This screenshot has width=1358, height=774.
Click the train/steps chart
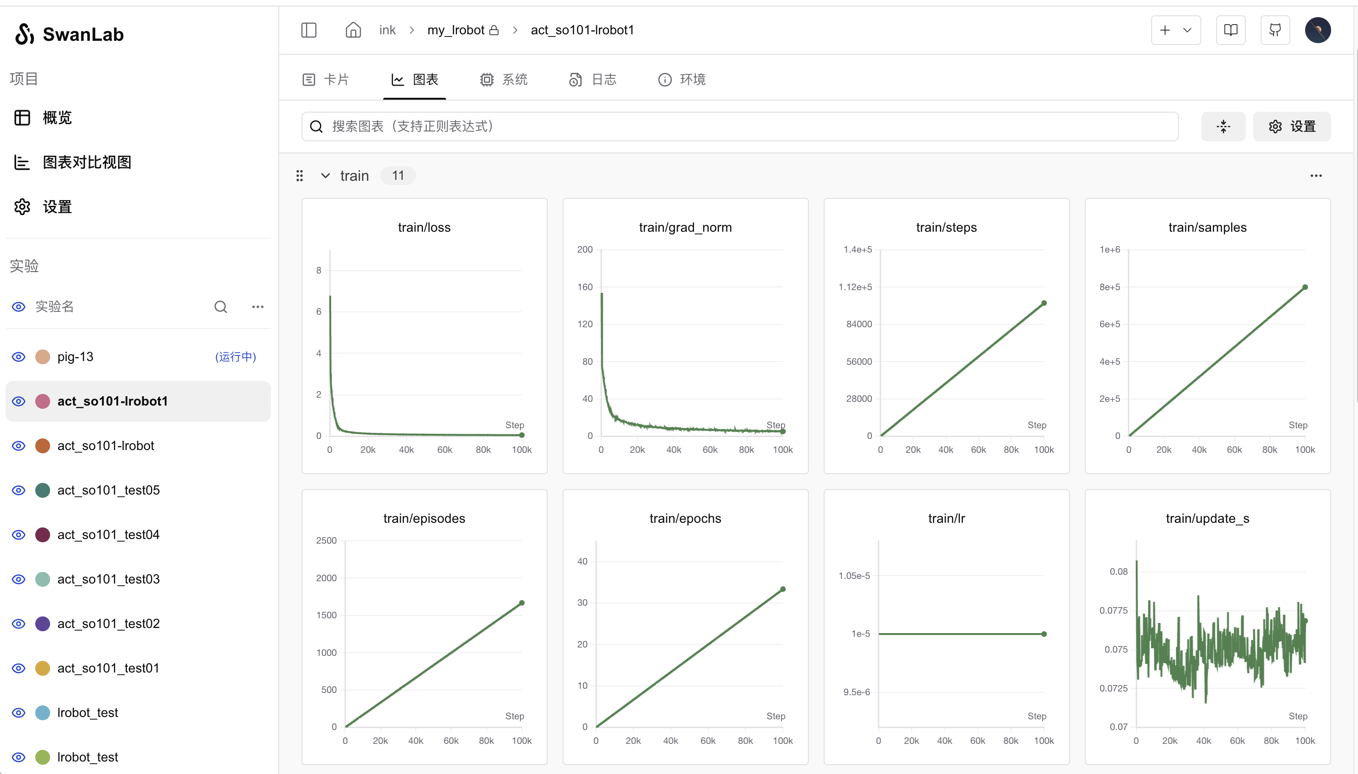pos(946,336)
